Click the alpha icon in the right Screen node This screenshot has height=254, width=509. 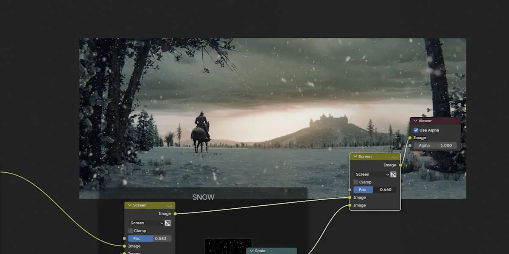pyautogui.click(x=393, y=174)
